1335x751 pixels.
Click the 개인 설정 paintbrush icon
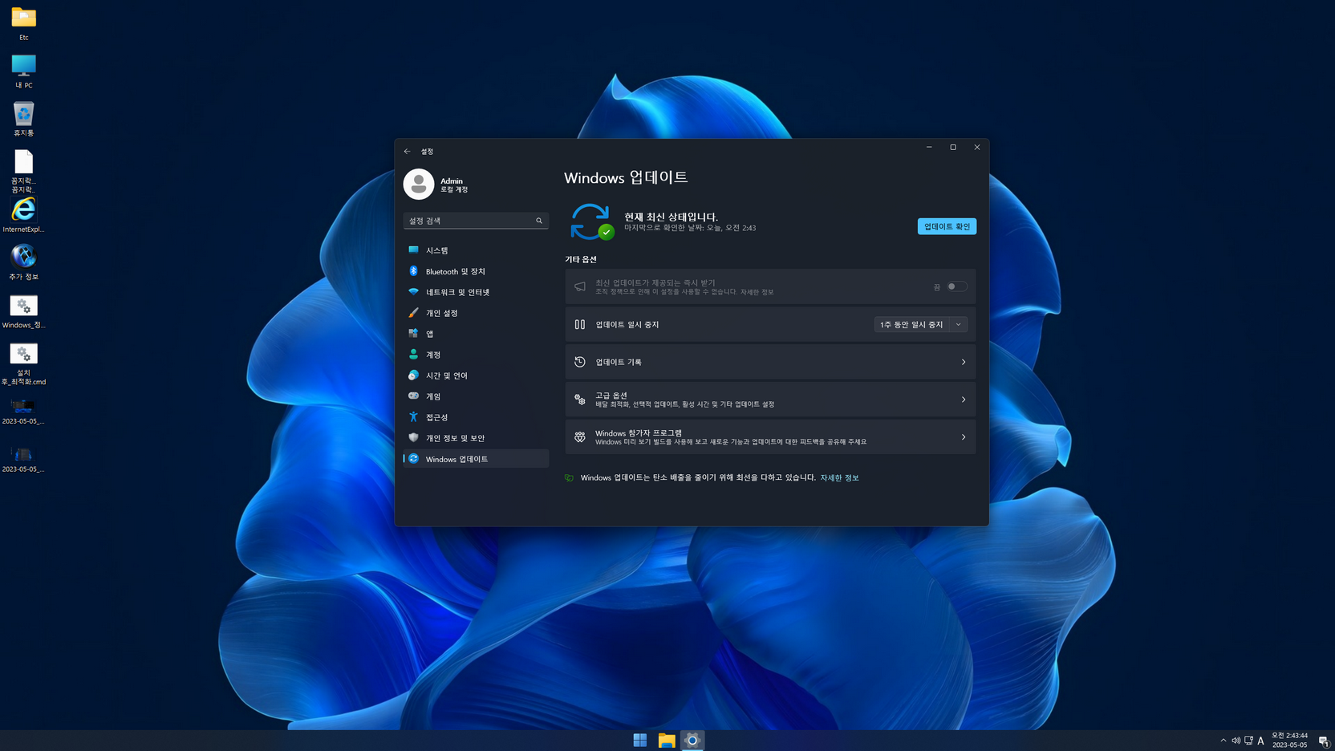click(413, 313)
